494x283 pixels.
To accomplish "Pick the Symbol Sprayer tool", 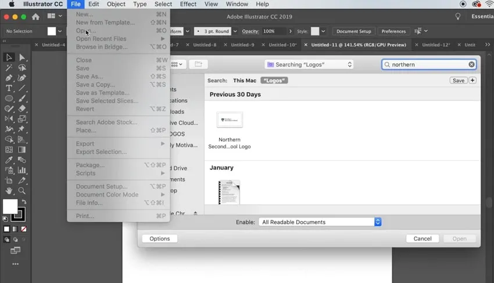I will click(9, 170).
